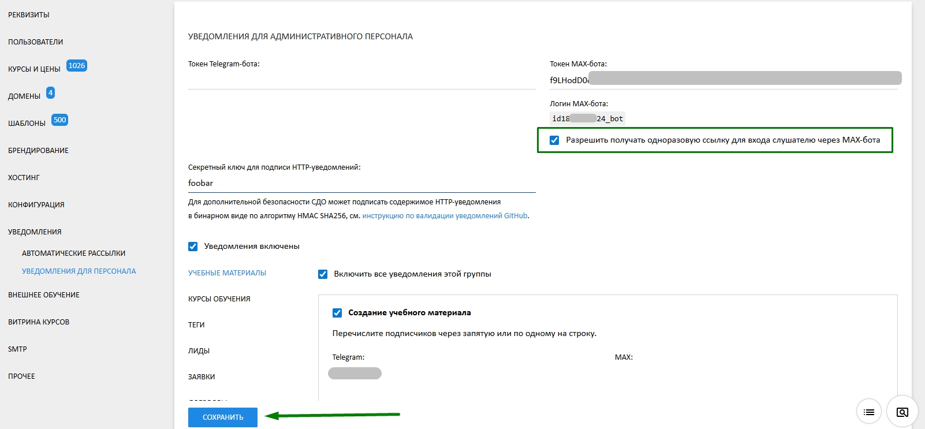The width and height of the screenshot is (925, 429).
Task: Uncheck Уведомления включены checkbox
Action: (193, 247)
